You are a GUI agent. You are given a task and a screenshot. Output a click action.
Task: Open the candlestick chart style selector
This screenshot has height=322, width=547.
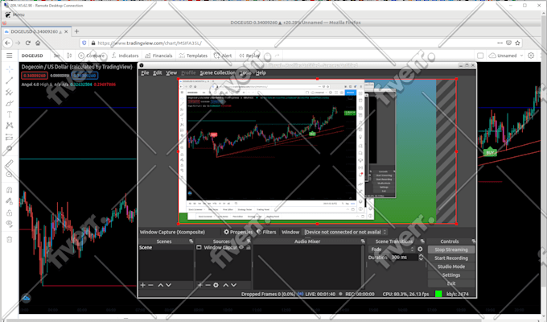pos(69,56)
